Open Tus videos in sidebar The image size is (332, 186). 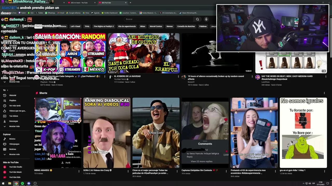coord(13,116)
